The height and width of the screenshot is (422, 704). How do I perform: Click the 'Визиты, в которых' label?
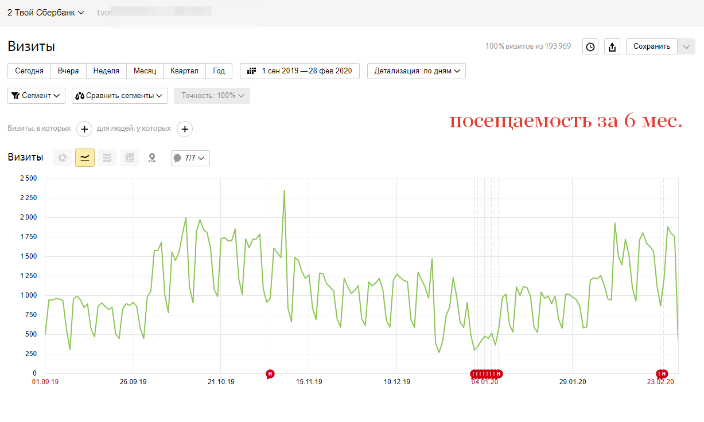(x=39, y=128)
